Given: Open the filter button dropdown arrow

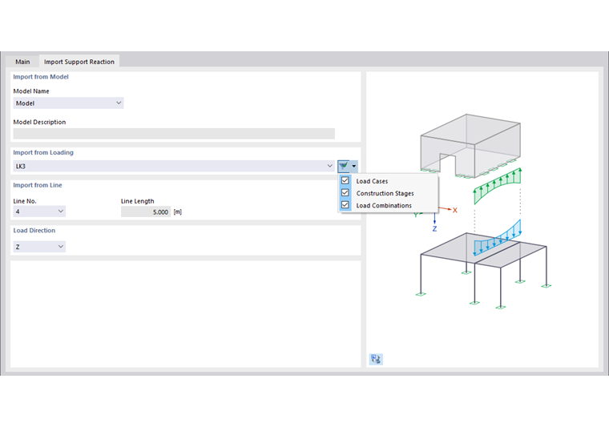Looking at the screenshot, I should 354,166.
